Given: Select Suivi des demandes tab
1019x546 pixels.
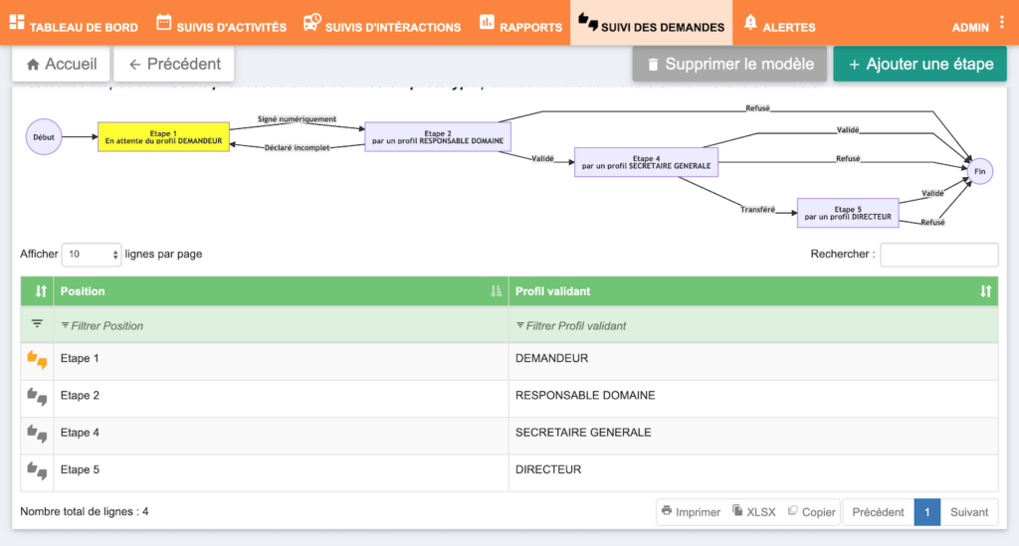Looking at the screenshot, I should coord(651,24).
